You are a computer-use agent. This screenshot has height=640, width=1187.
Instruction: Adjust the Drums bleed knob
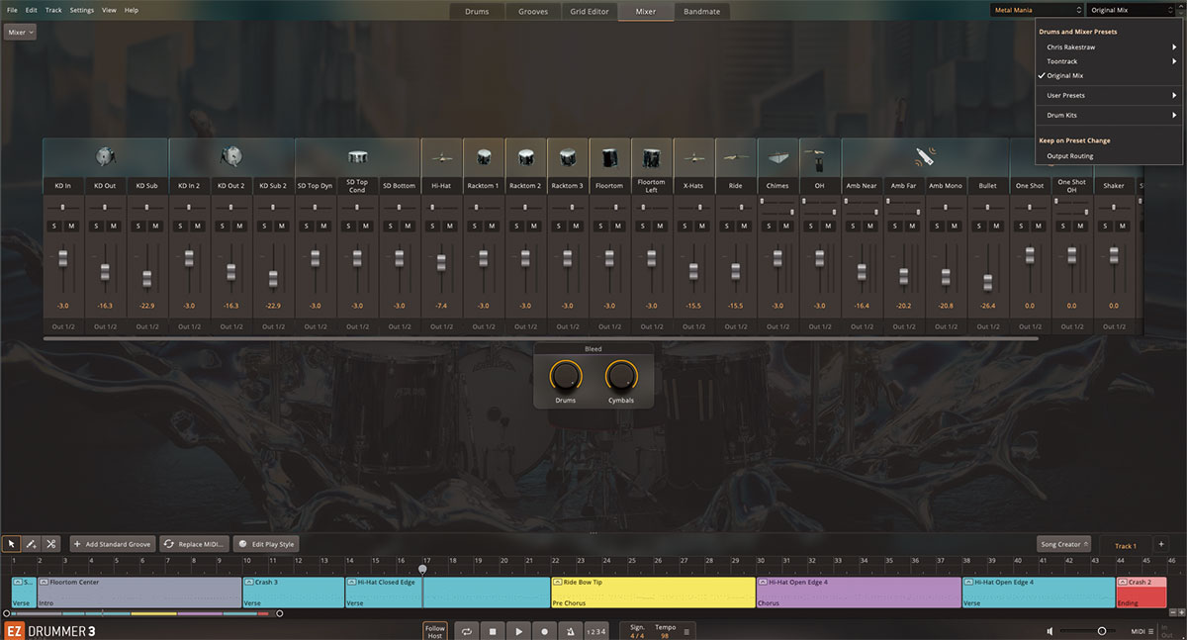[565, 376]
